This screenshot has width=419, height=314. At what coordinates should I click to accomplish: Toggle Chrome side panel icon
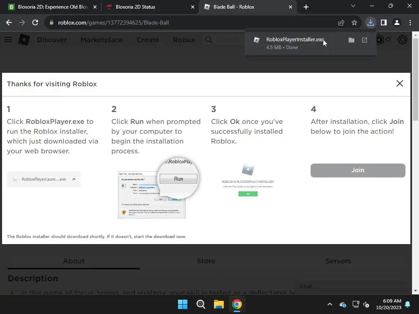point(384,23)
